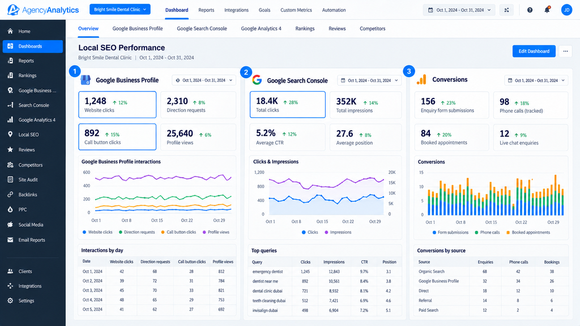
Task: Open the JD user avatar menu
Action: click(566, 10)
